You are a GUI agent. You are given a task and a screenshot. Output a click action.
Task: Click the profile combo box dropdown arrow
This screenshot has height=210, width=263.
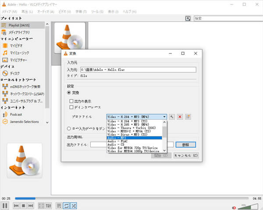pos(164,117)
